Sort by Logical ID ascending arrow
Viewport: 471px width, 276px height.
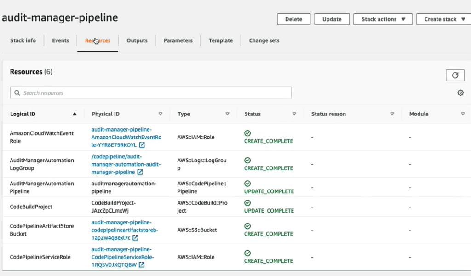coord(75,114)
